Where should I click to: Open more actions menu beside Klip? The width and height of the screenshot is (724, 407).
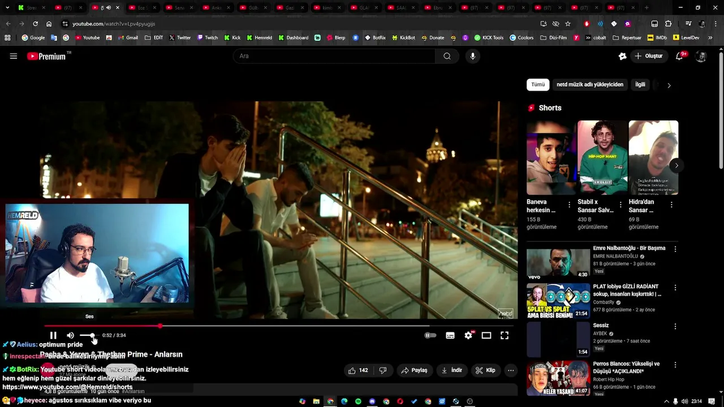point(511,370)
